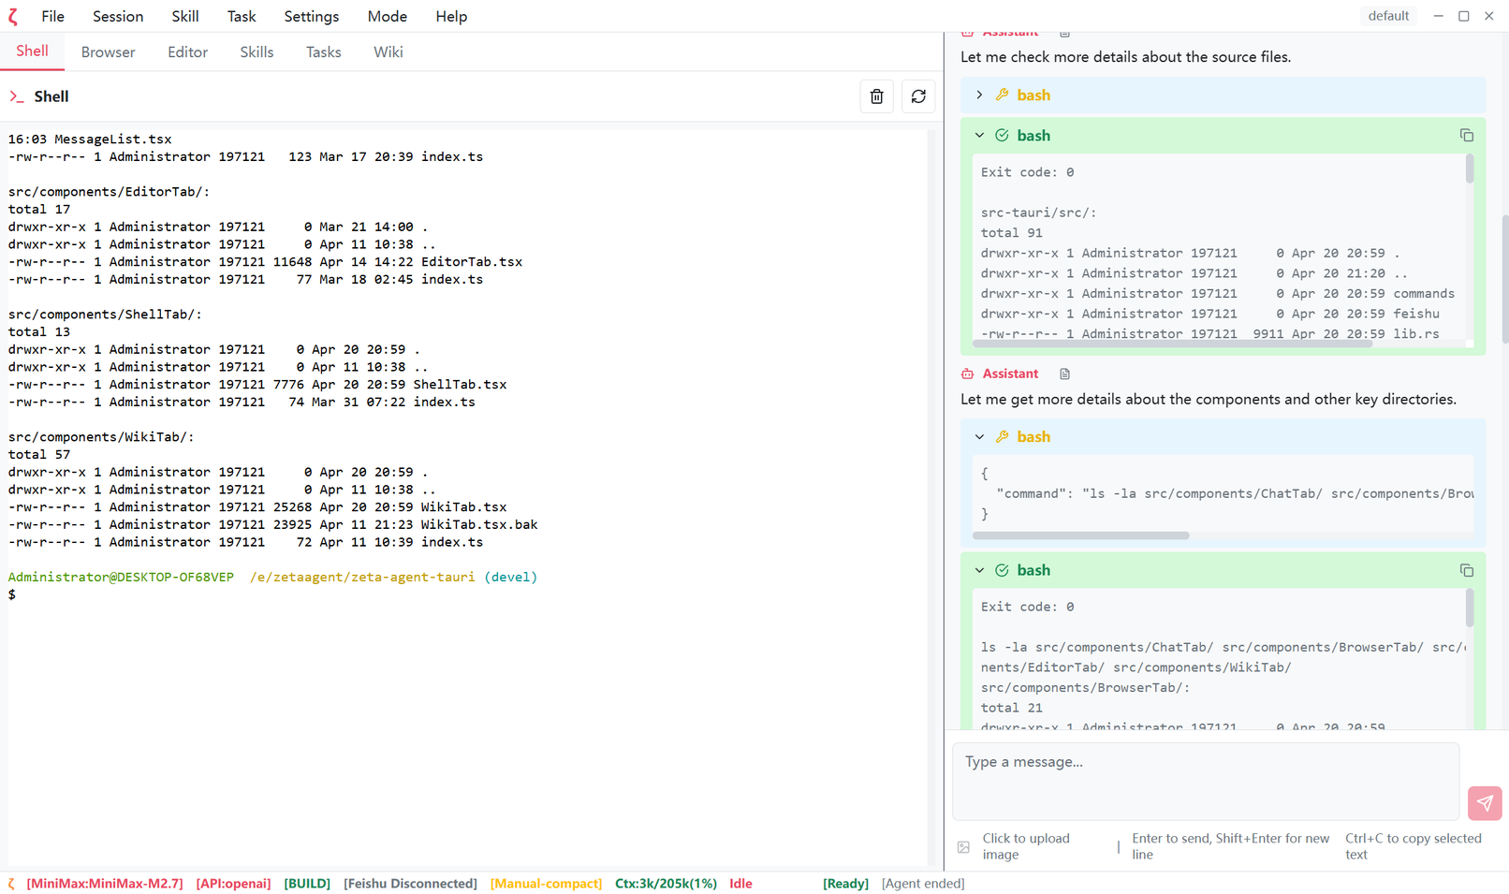Screen dimensions: 1509x894
Task: Click the upload image icon
Action: click(963, 847)
